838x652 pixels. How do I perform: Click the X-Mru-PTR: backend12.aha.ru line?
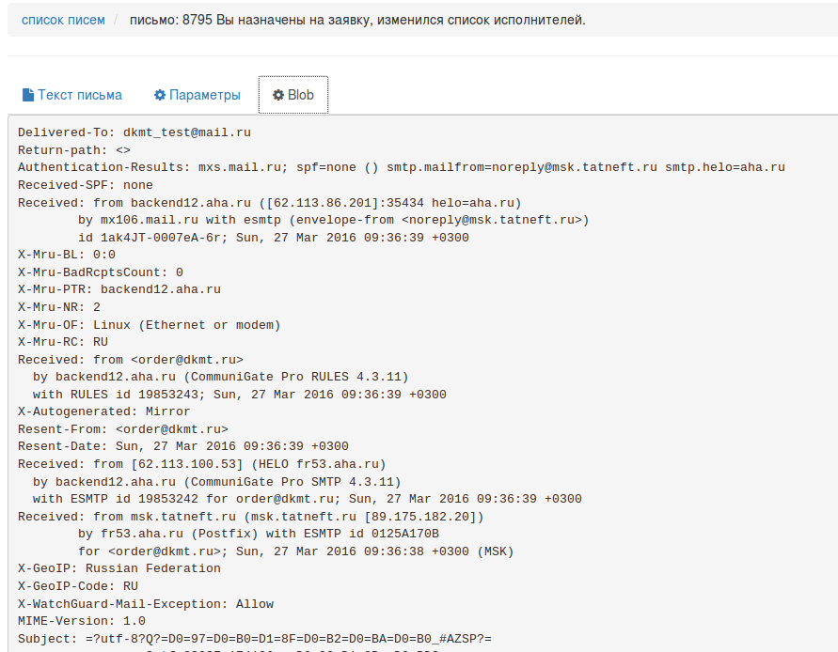point(119,289)
